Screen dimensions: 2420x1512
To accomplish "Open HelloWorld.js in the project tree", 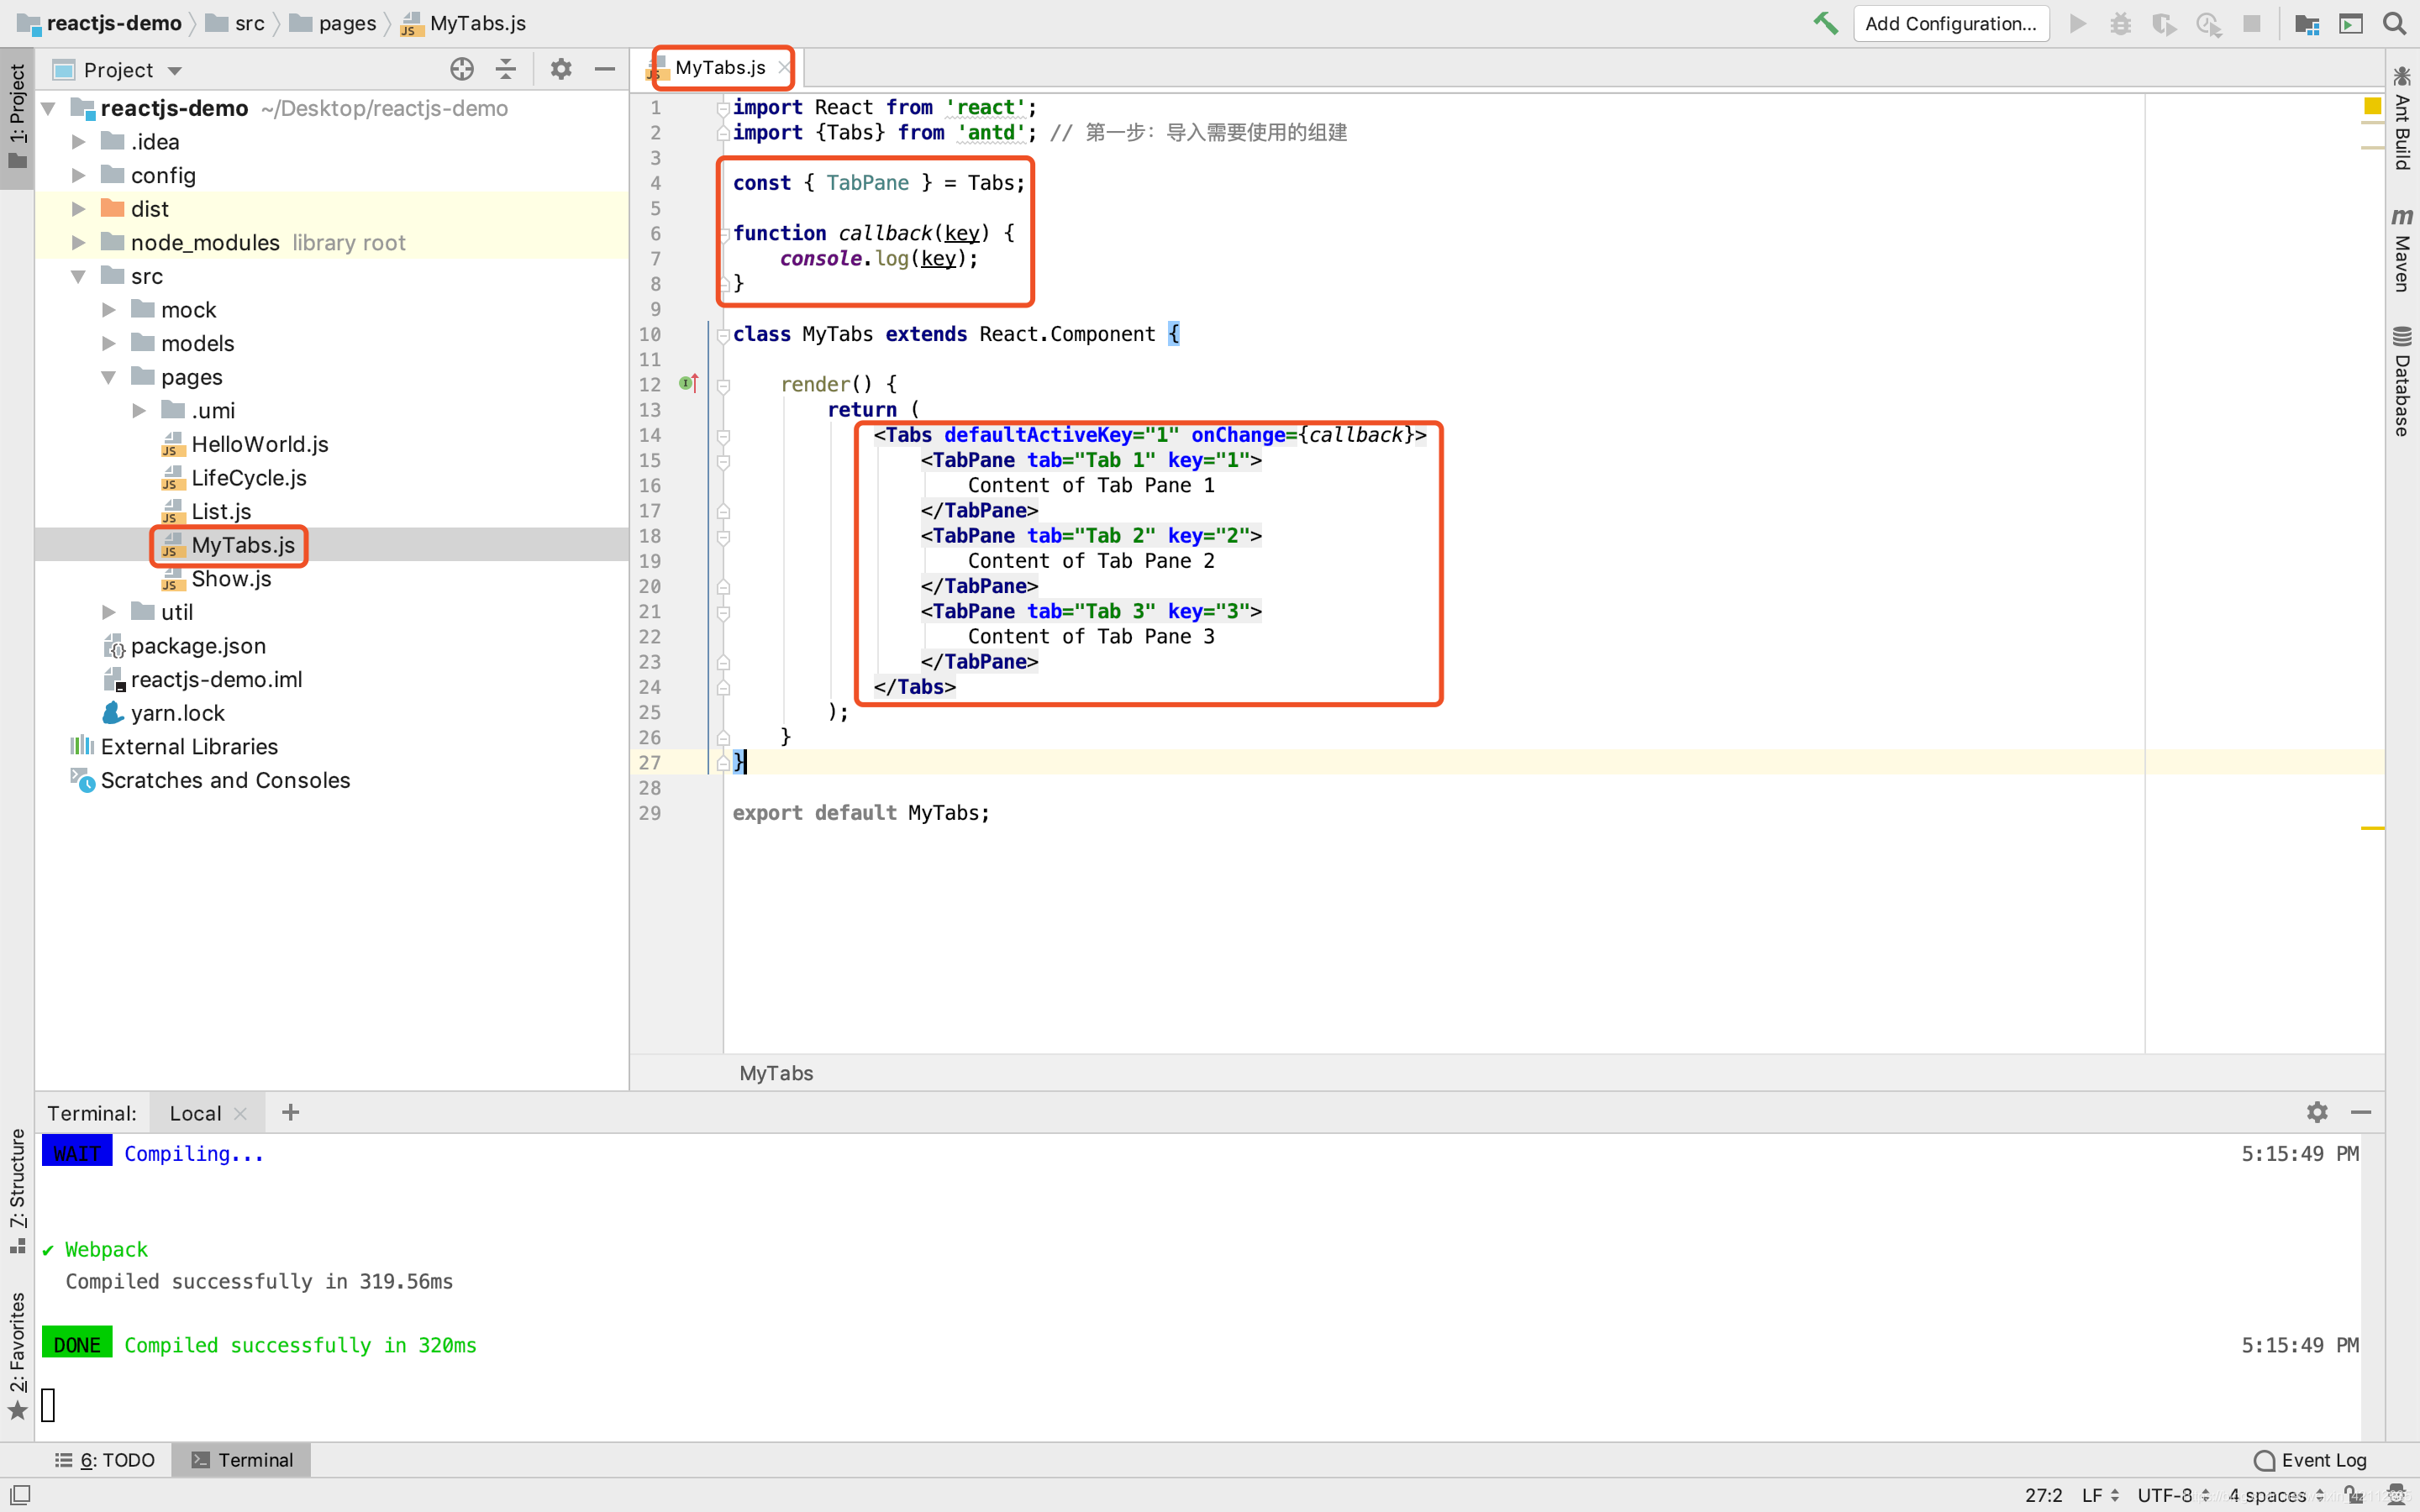I will [245, 444].
